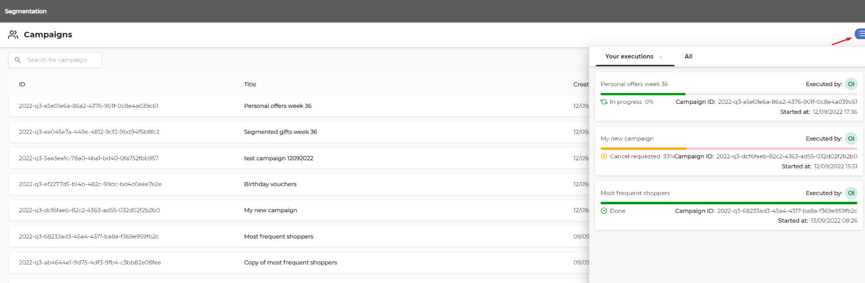Click Personal offers week 36 progress bar
This screenshot has width=865, height=283.
pos(729,94)
